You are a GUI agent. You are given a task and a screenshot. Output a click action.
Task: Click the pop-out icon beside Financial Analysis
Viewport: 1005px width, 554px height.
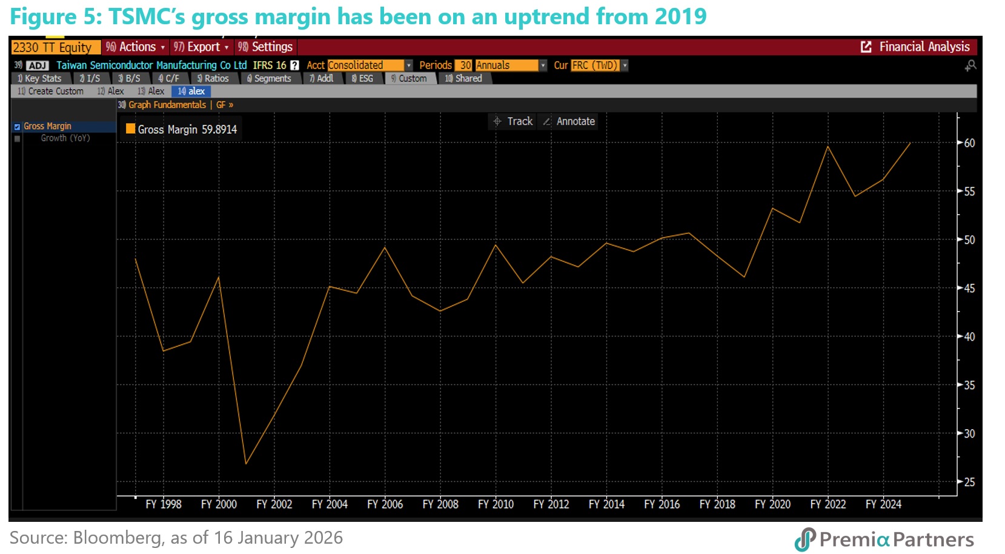pyautogui.click(x=866, y=47)
